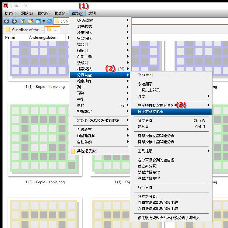
Task: Open the 說明 menu
Action: click(x=92, y=13)
